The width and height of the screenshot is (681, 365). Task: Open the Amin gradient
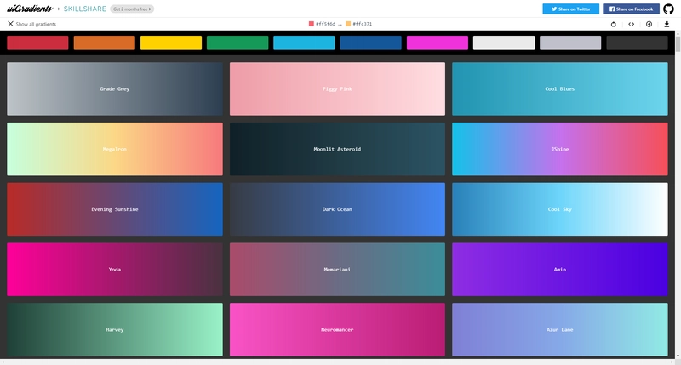click(x=560, y=269)
